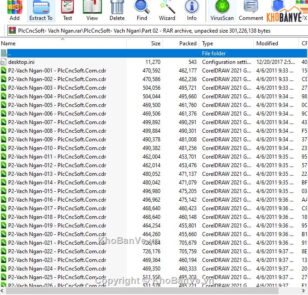Click the archive path address field
This screenshot has width=308, height=295.
pyautogui.click(x=158, y=31)
